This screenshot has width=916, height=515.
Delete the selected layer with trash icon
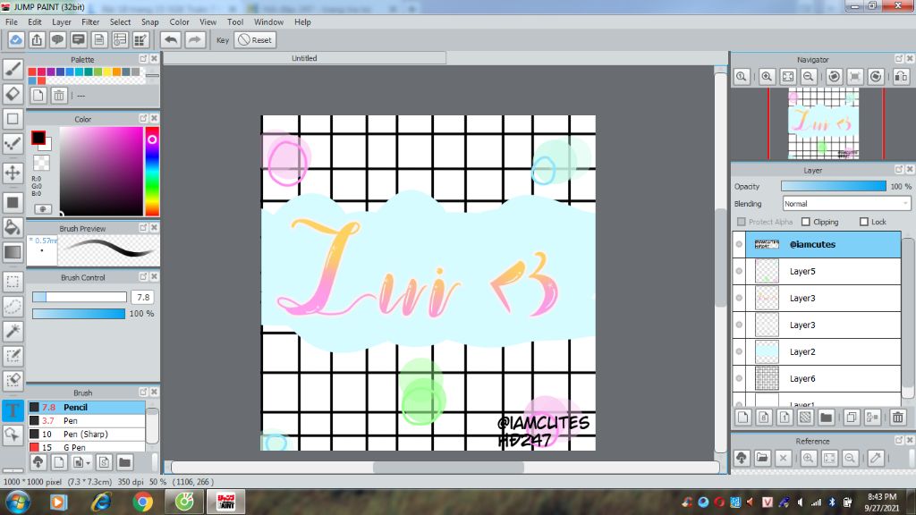click(898, 417)
